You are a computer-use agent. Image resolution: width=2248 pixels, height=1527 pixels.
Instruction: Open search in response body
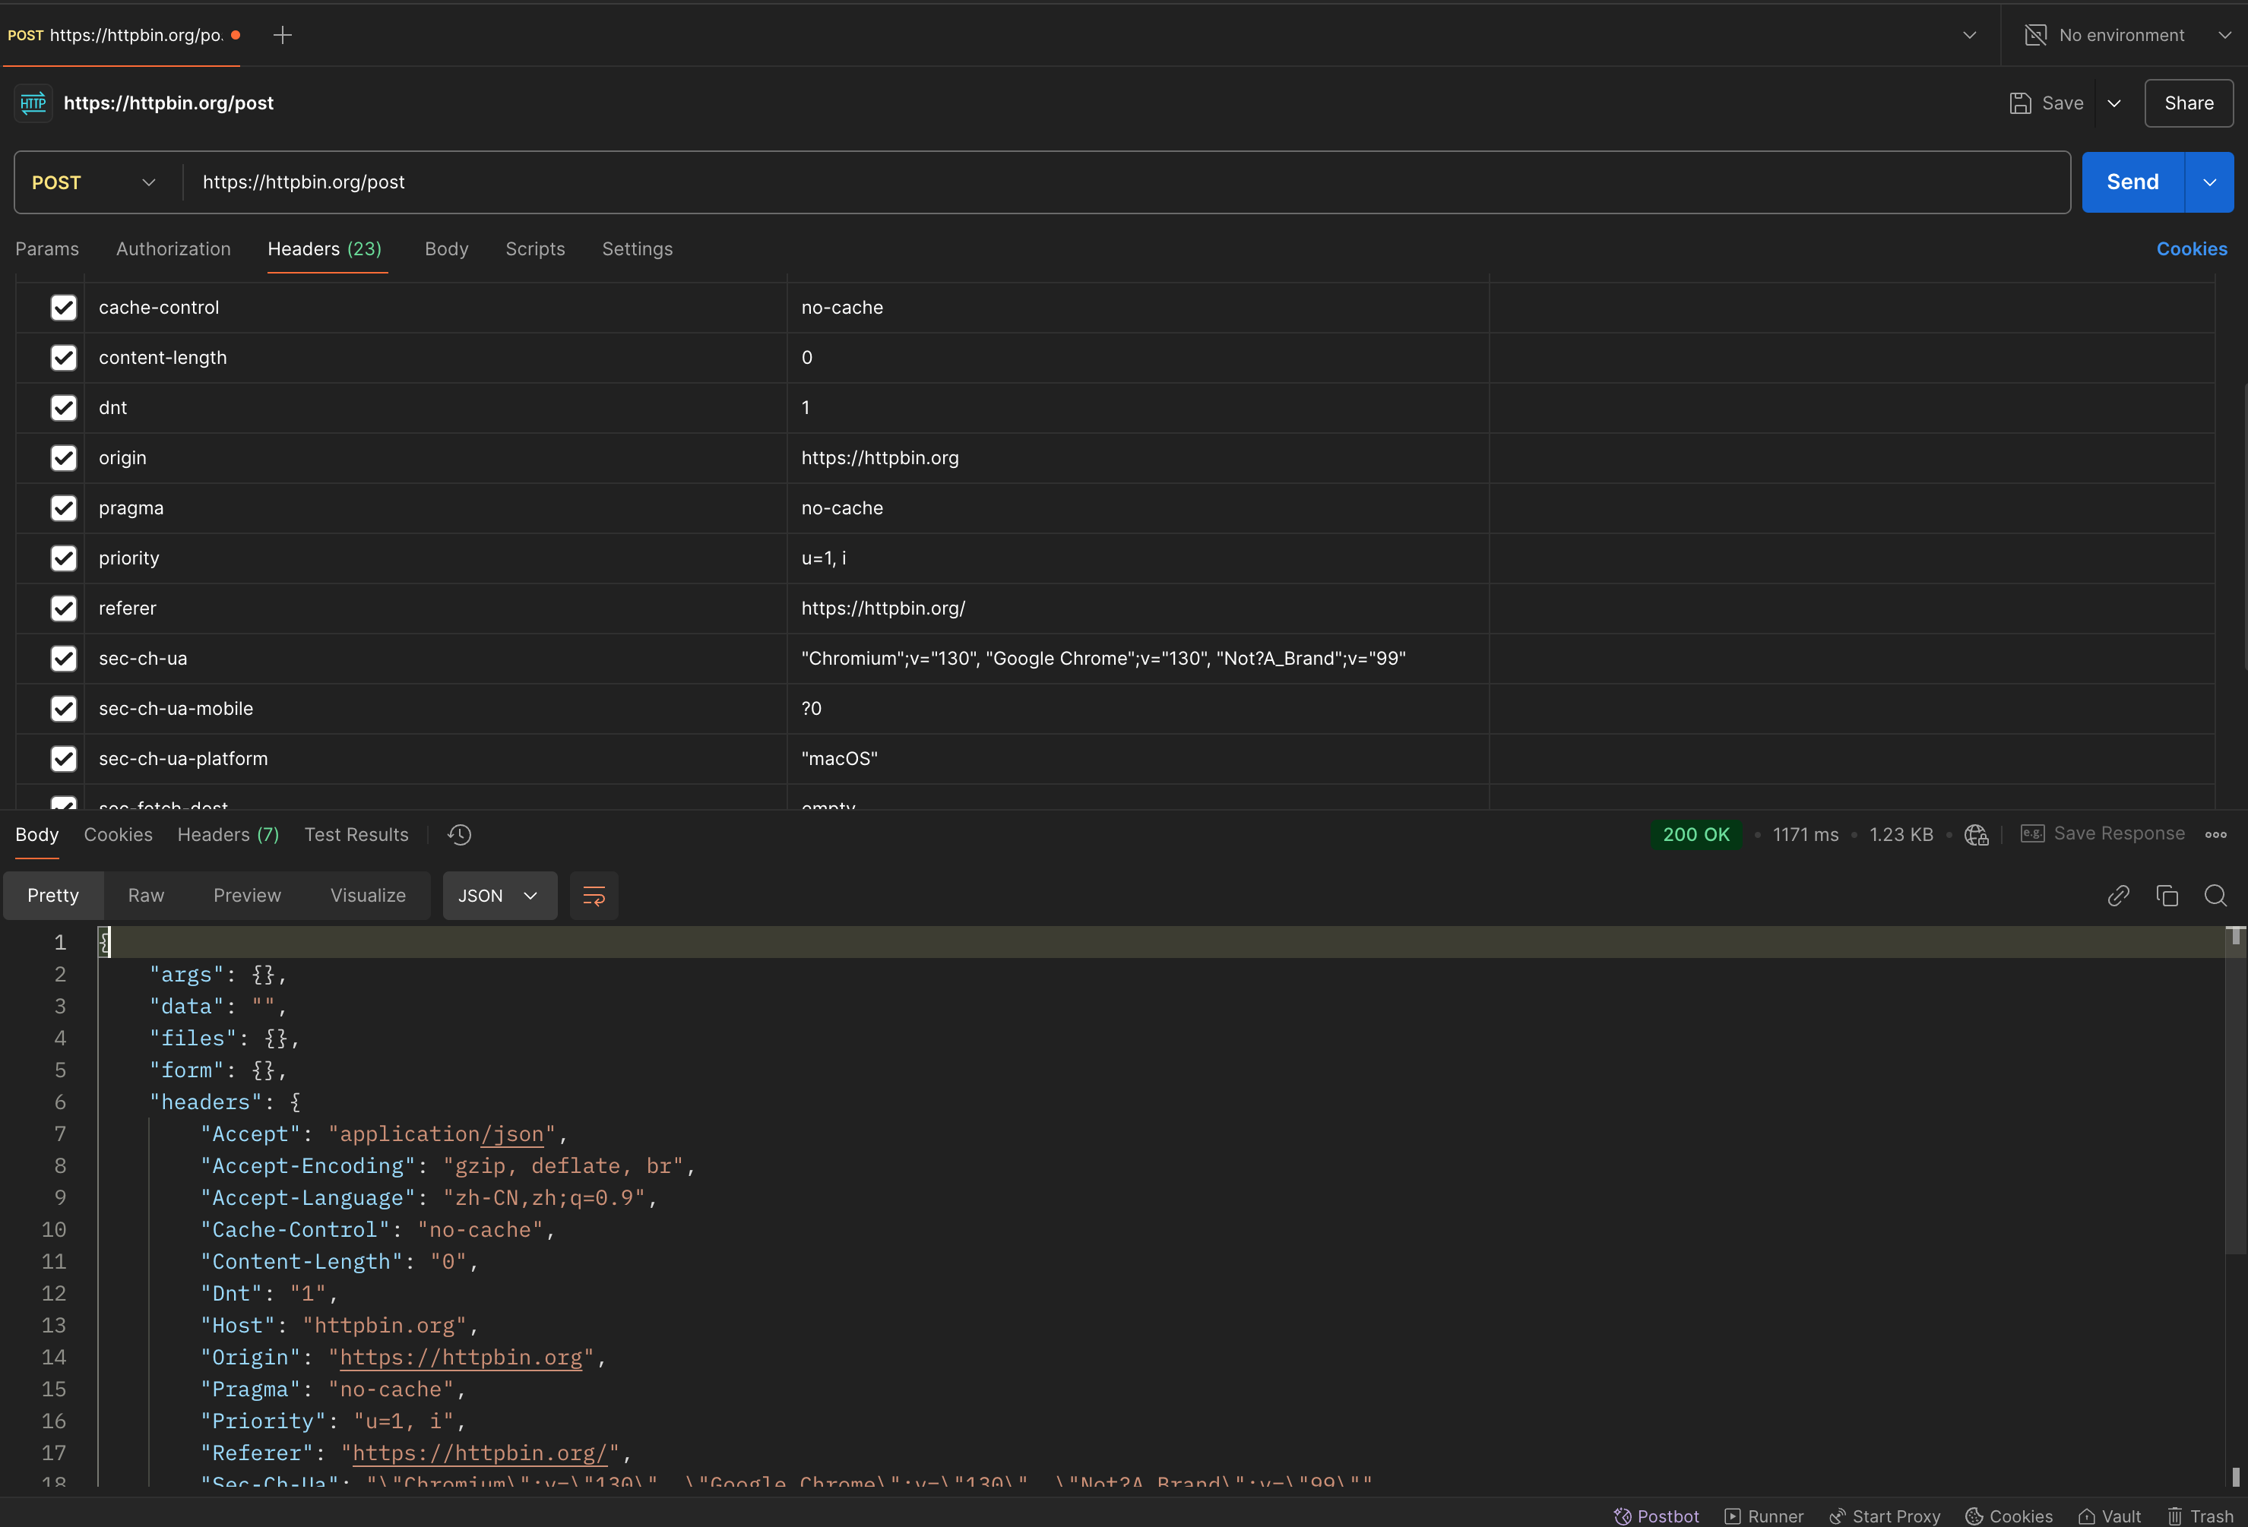pos(2215,896)
